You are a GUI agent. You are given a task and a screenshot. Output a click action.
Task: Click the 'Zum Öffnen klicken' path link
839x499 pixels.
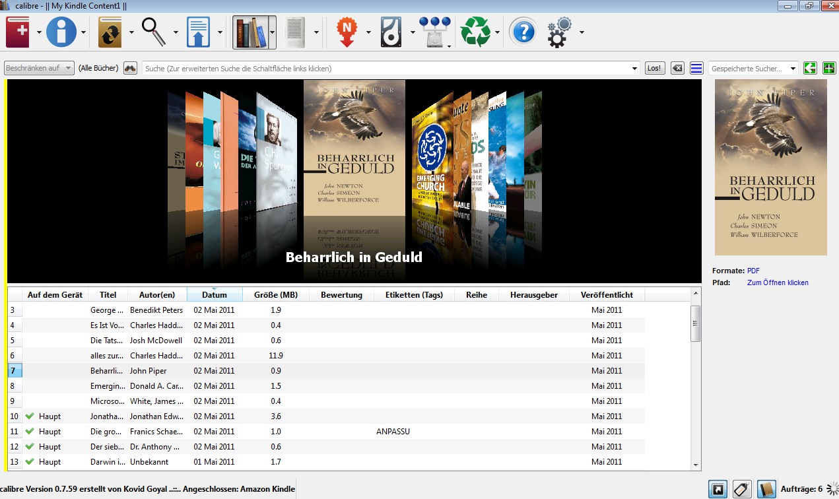778,283
